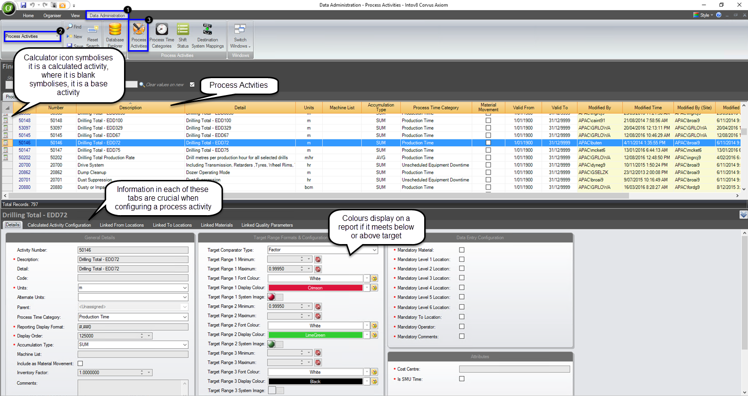Switch to the Home ribbon tab
748x396 pixels.
pyautogui.click(x=28, y=15)
